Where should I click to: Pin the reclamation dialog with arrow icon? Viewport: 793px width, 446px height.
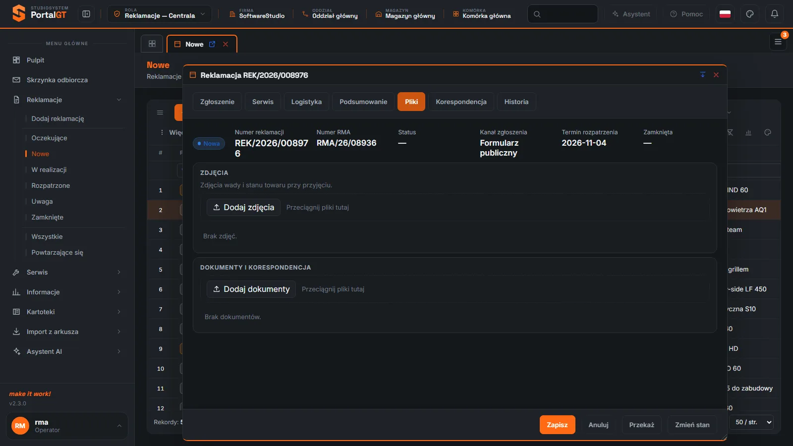702,75
